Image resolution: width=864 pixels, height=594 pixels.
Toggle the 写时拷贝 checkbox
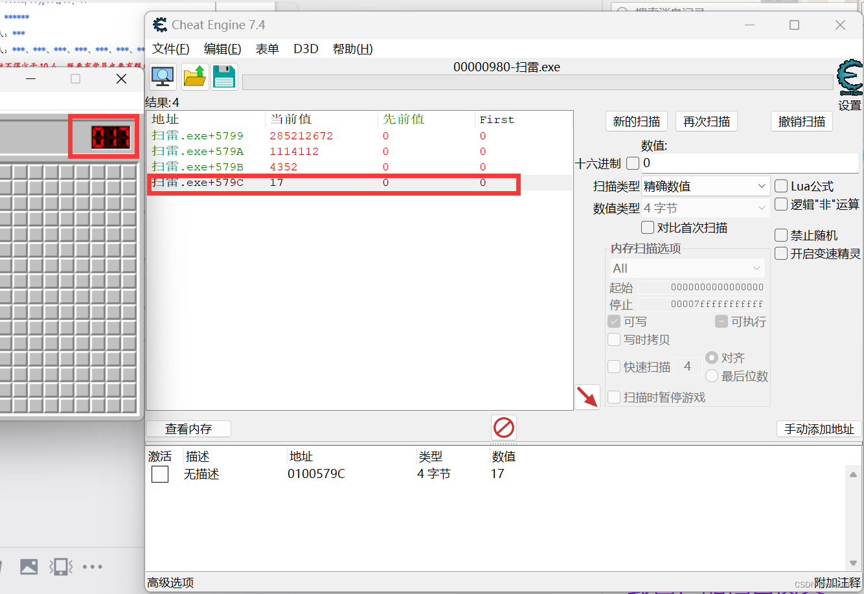tap(614, 339)
